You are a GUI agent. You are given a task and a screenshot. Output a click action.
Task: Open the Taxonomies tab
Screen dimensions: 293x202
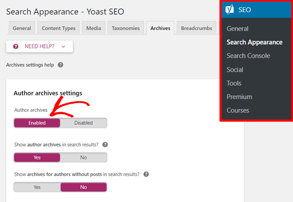[126, 28]
